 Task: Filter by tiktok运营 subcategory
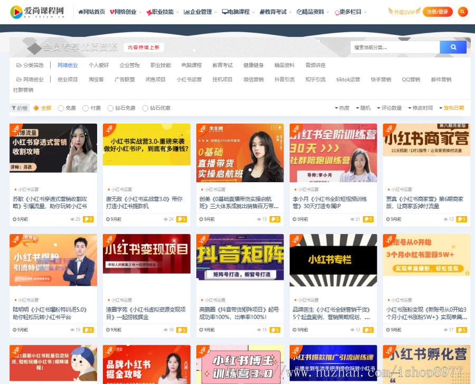tap(348, 79)
